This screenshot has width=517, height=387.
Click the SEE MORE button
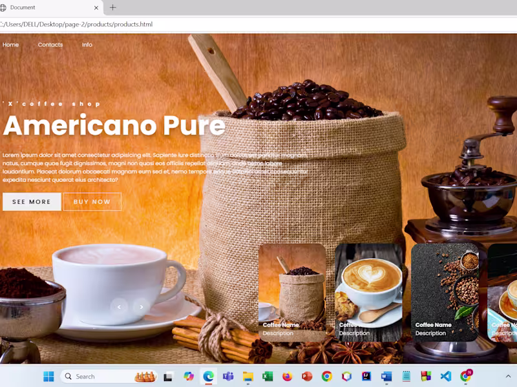pyautogui.click(x=30, y=202)
